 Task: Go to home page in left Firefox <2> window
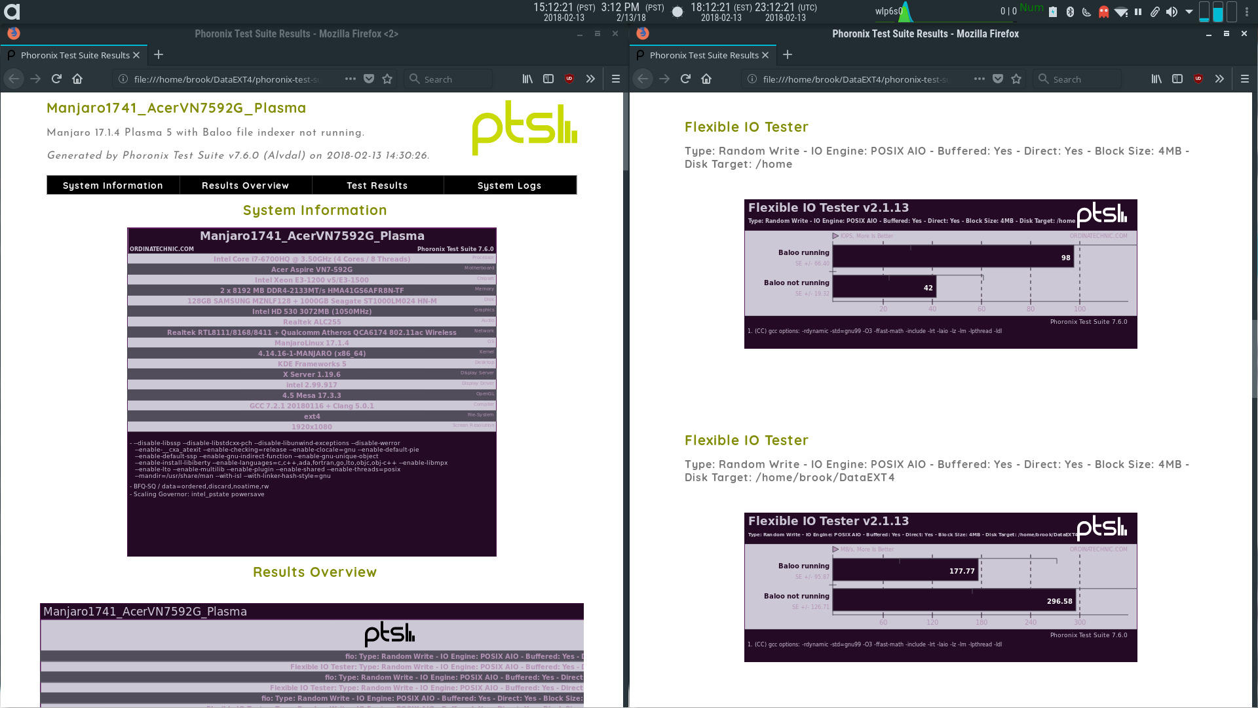coord(77,79)
